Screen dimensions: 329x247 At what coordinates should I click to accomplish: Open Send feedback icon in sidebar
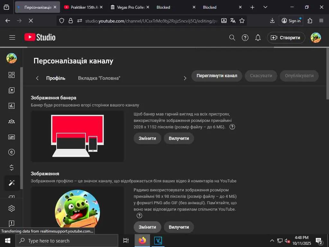tap(12, 224)
